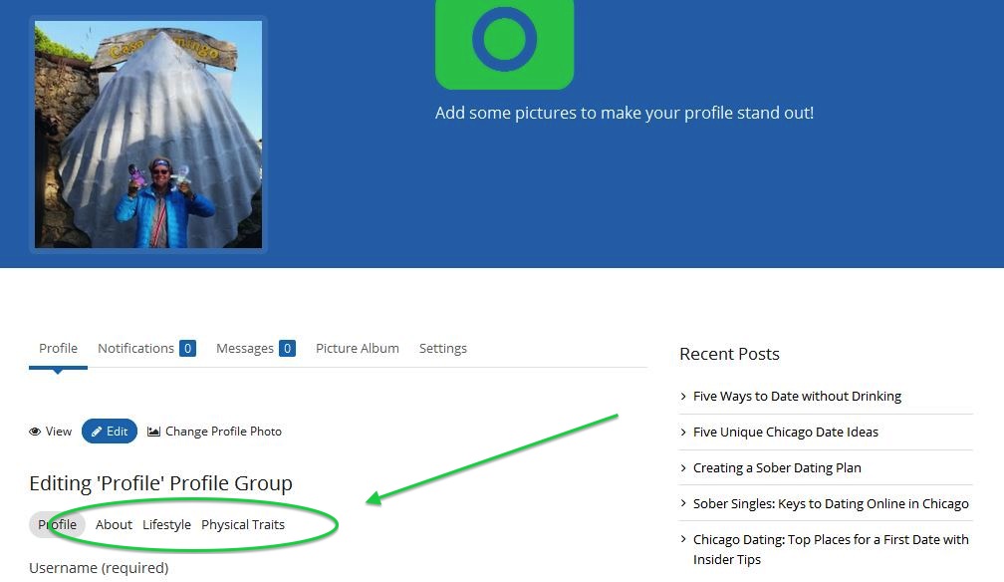Click the Messages count badge
This screenshot has width=1004, height=582.
click(x=287, y=347)
